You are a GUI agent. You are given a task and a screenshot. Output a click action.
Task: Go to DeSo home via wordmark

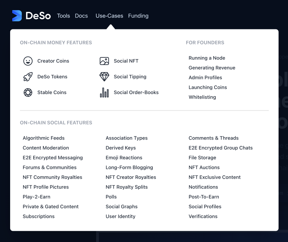tap(38, 16)
